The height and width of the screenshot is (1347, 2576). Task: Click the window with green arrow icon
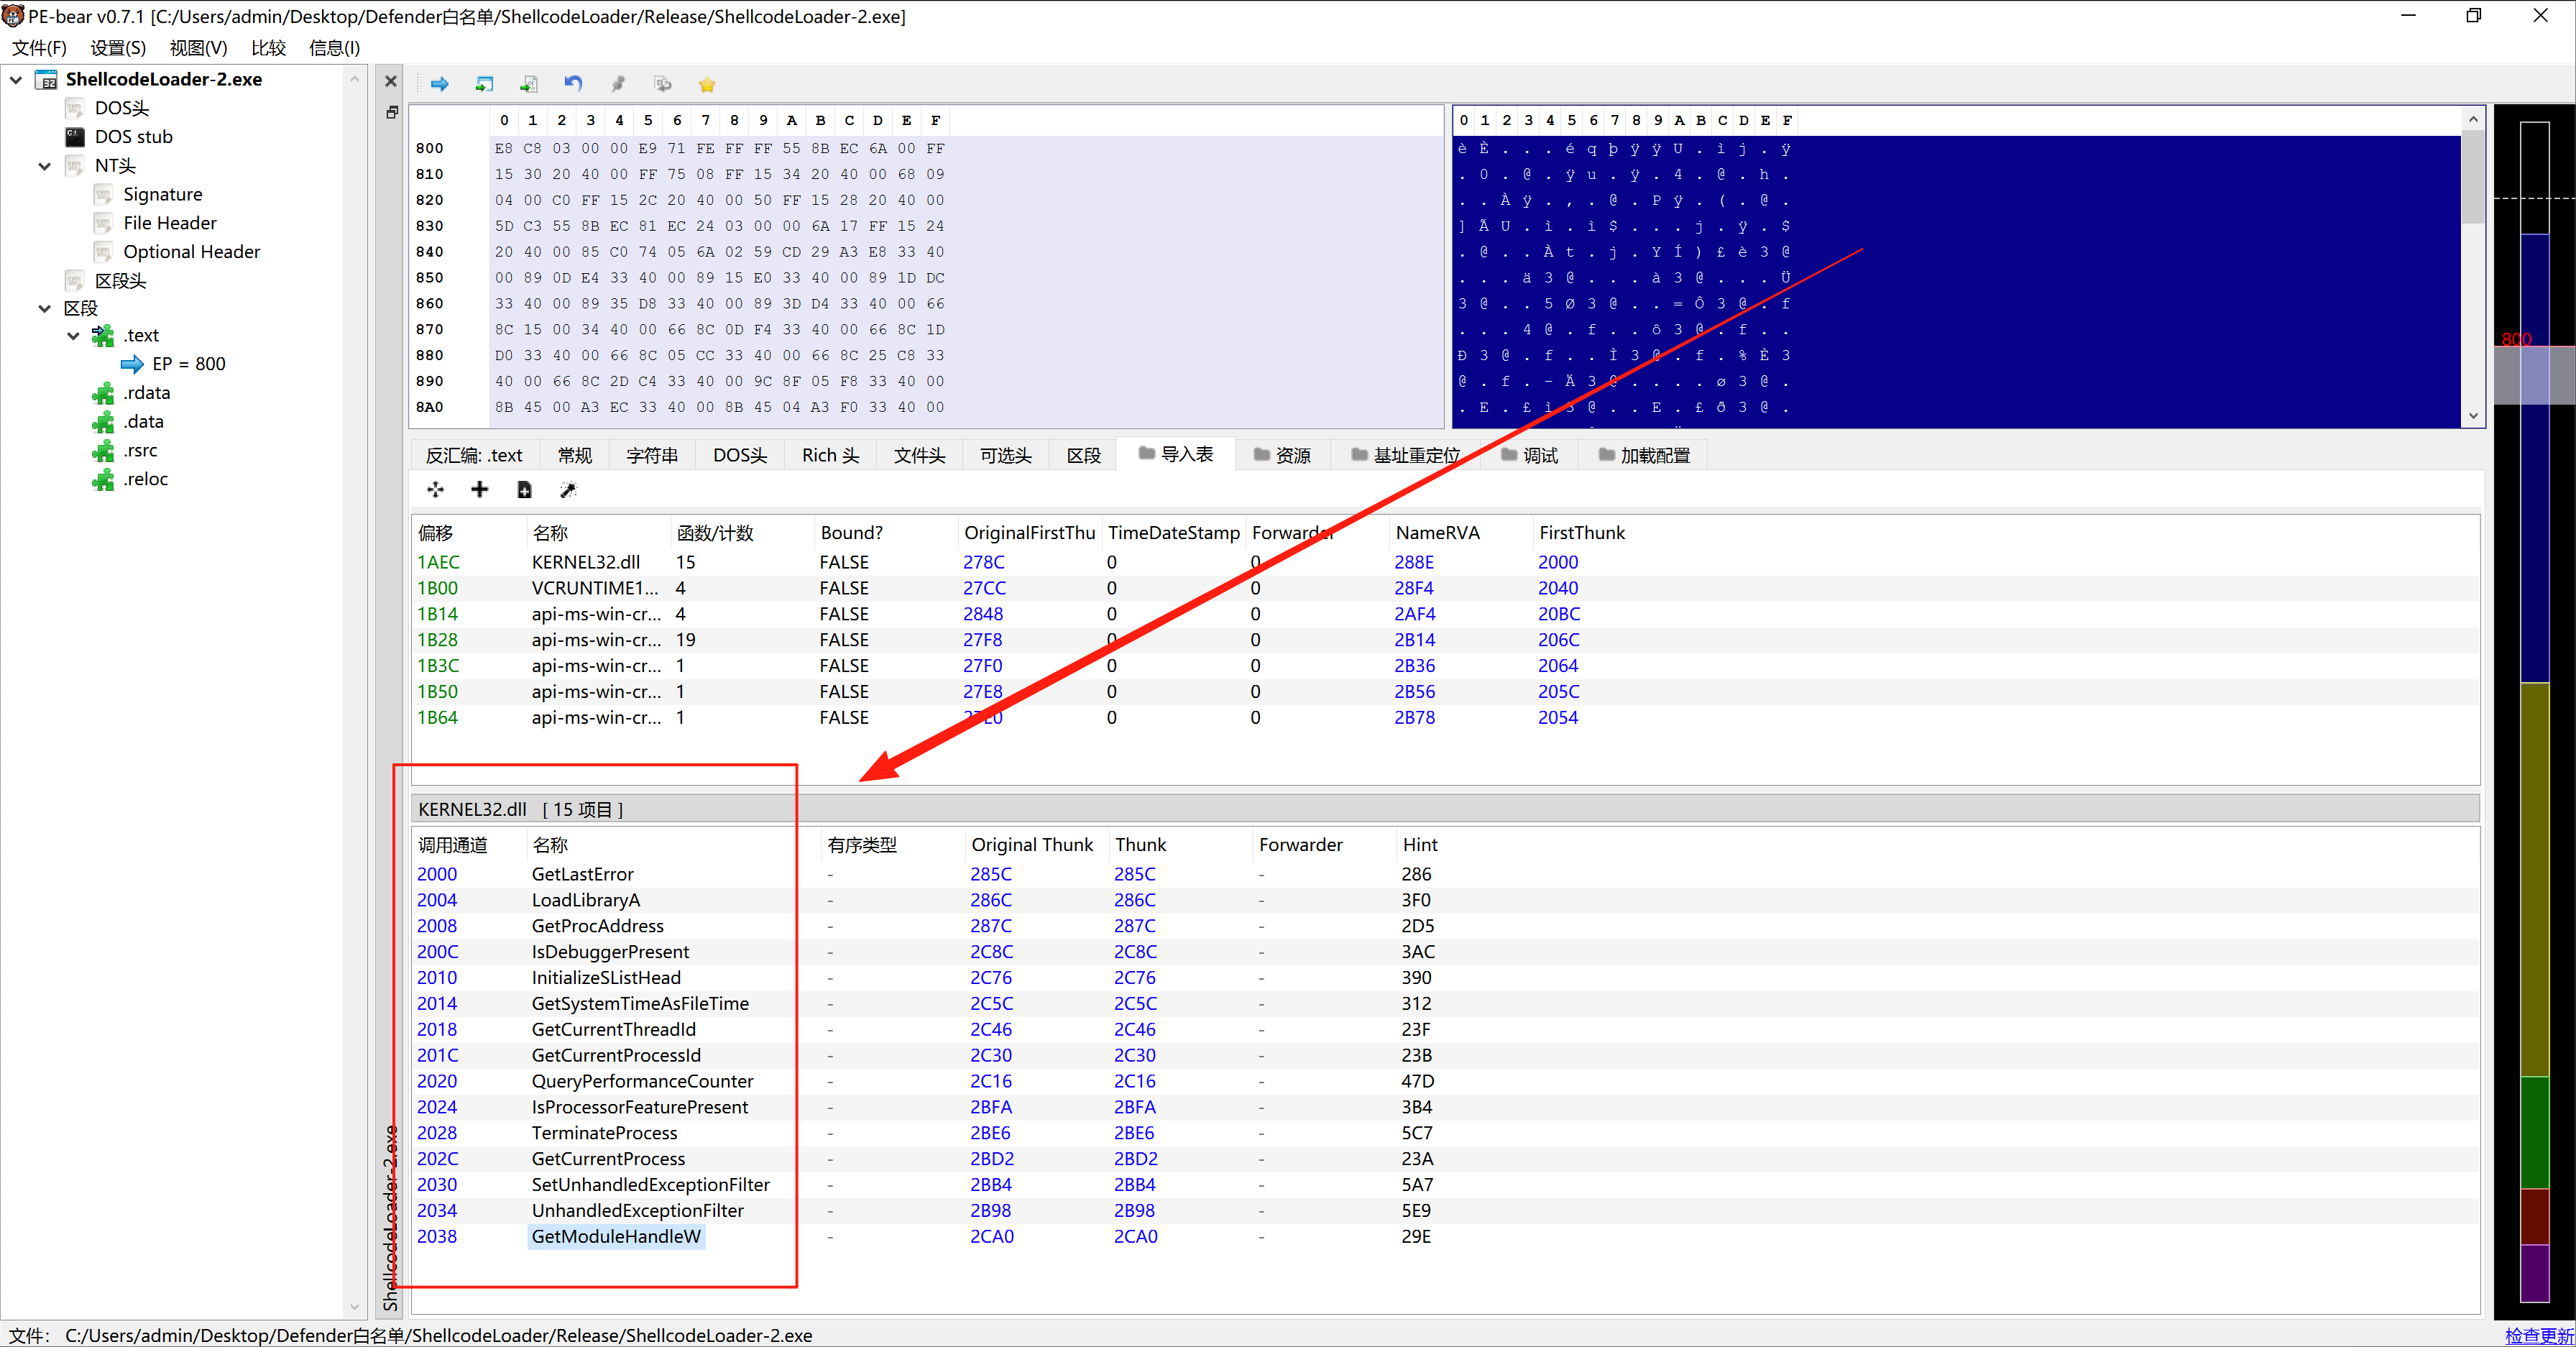click(x=484, y=84)
